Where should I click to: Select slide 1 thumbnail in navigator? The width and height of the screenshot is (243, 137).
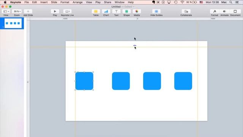[x=13, y=23]
